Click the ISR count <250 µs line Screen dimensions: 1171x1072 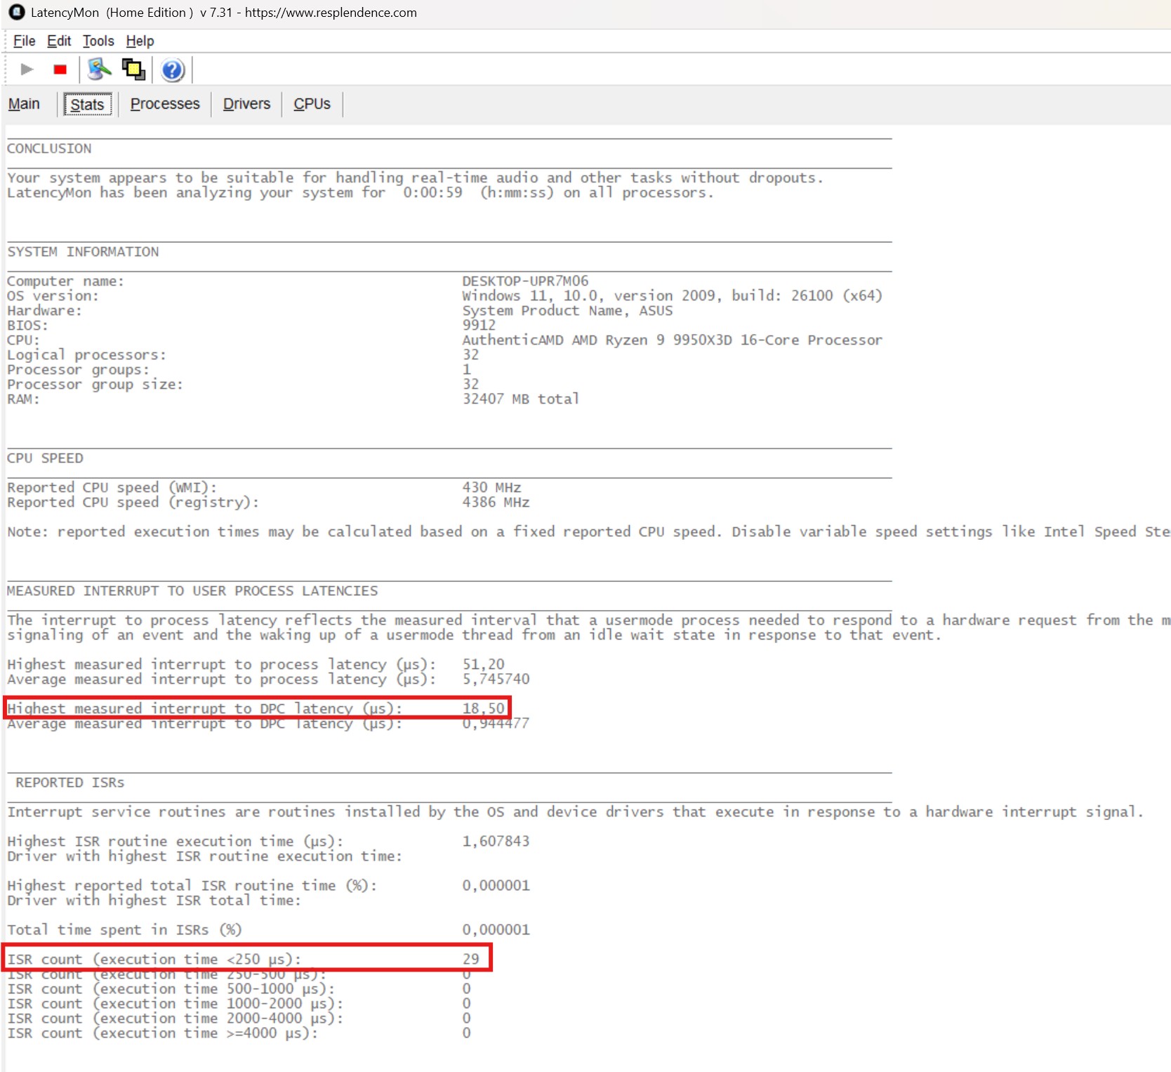(x=248, y=958)
